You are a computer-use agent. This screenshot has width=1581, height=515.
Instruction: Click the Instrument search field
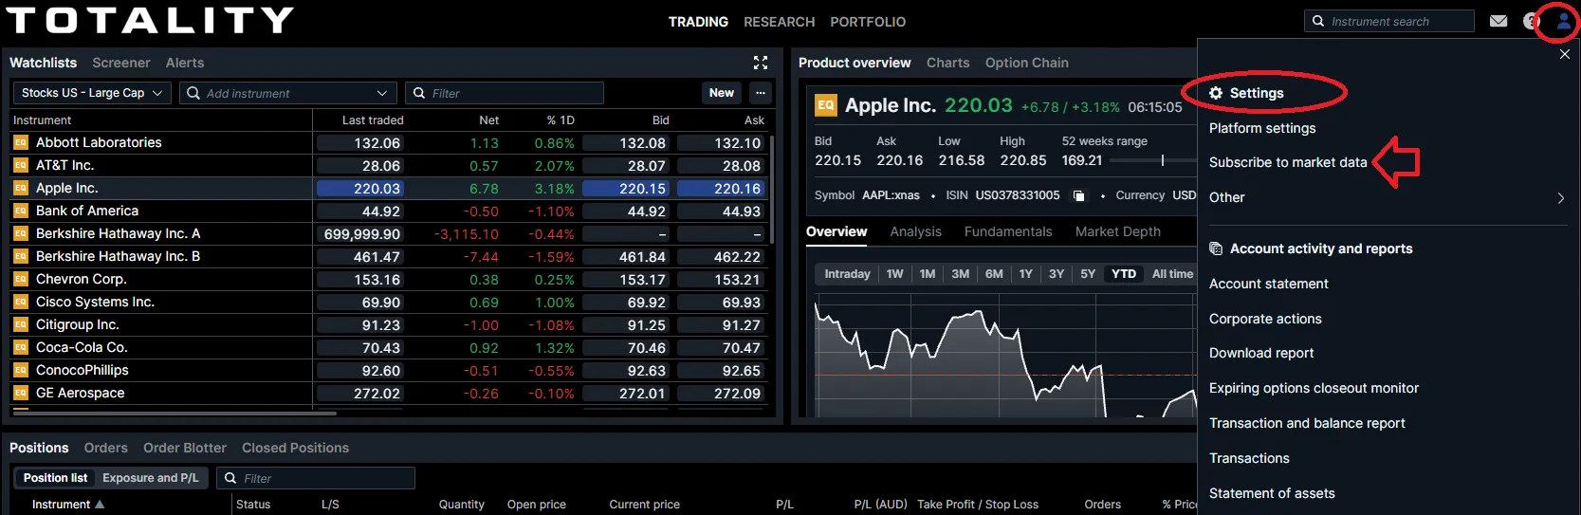(1389, 21)
